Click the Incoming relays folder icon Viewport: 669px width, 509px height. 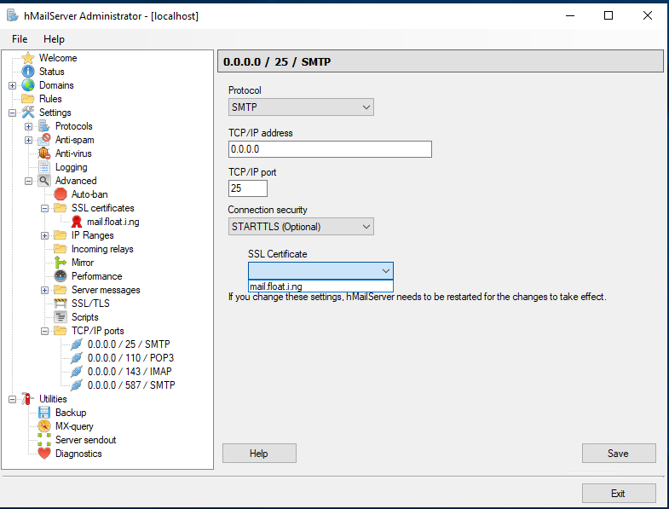[61, 249]
